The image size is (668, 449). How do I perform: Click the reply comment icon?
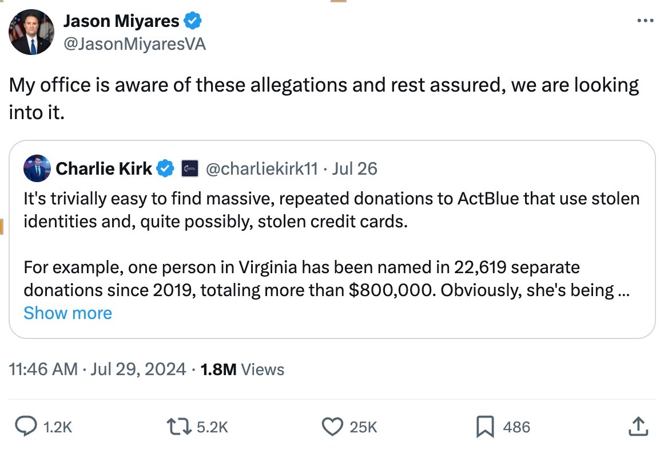25,426
